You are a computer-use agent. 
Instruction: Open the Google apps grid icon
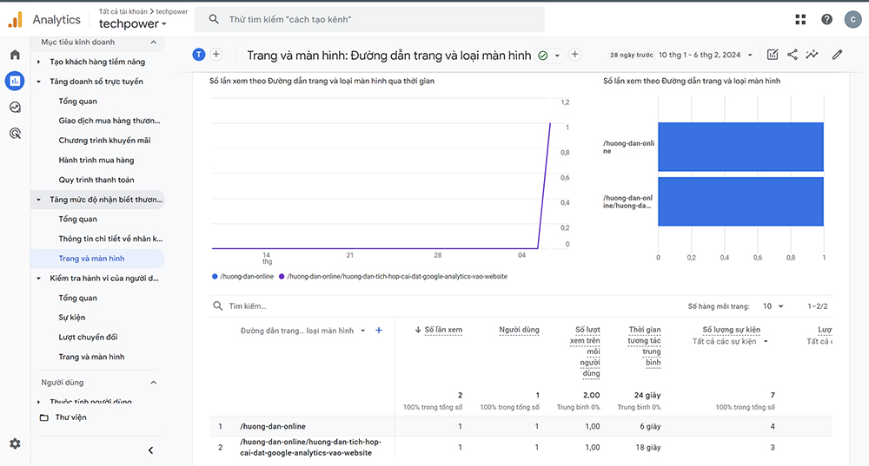coord(800,19)
